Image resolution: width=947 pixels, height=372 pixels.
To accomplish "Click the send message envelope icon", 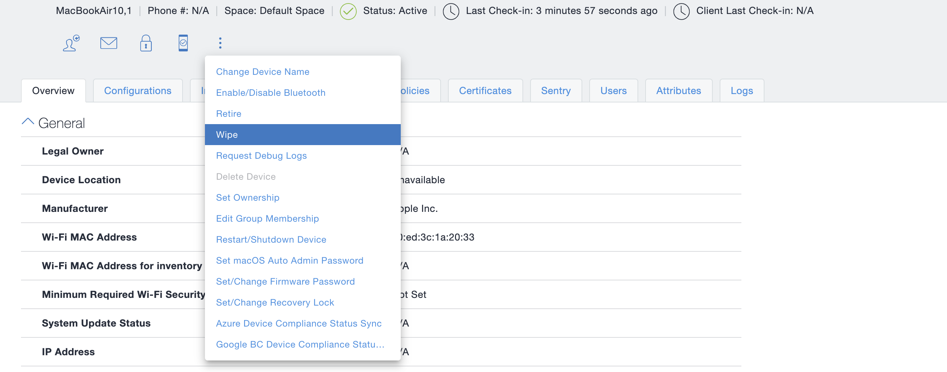I will [x=108, y=43].
